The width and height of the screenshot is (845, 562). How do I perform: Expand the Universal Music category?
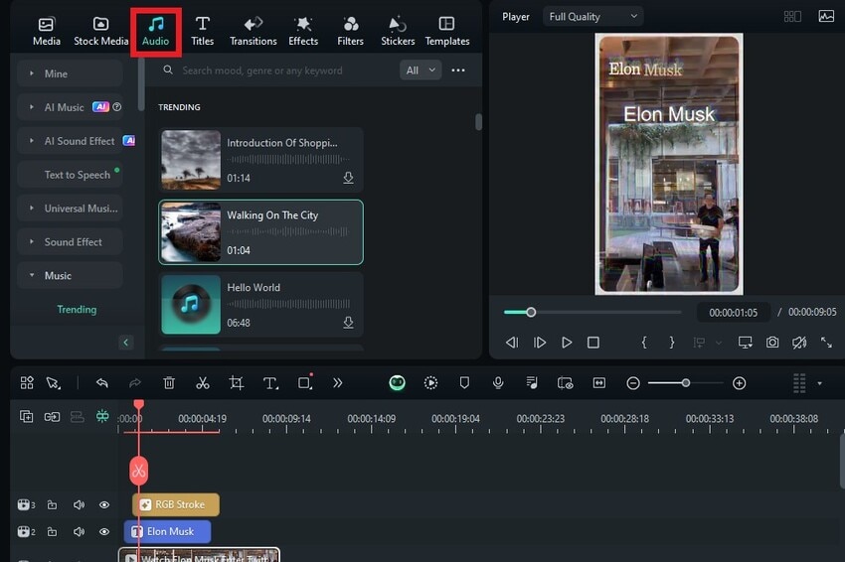point(70,209)
